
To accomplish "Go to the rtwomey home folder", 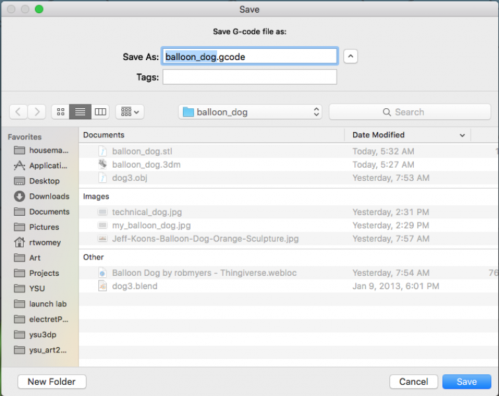I will point(44,242).
